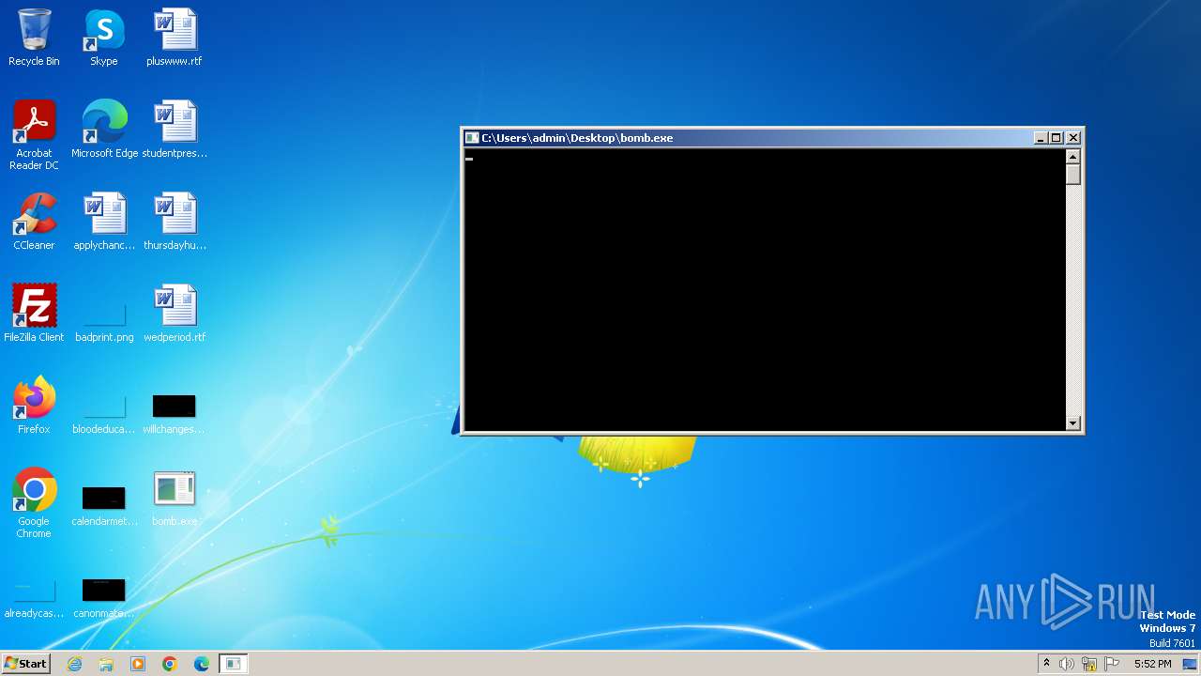The height and width of the screenshot is (676, 1201).
Task: Launch Chrome from the taskbar
Action: [170, 664]
